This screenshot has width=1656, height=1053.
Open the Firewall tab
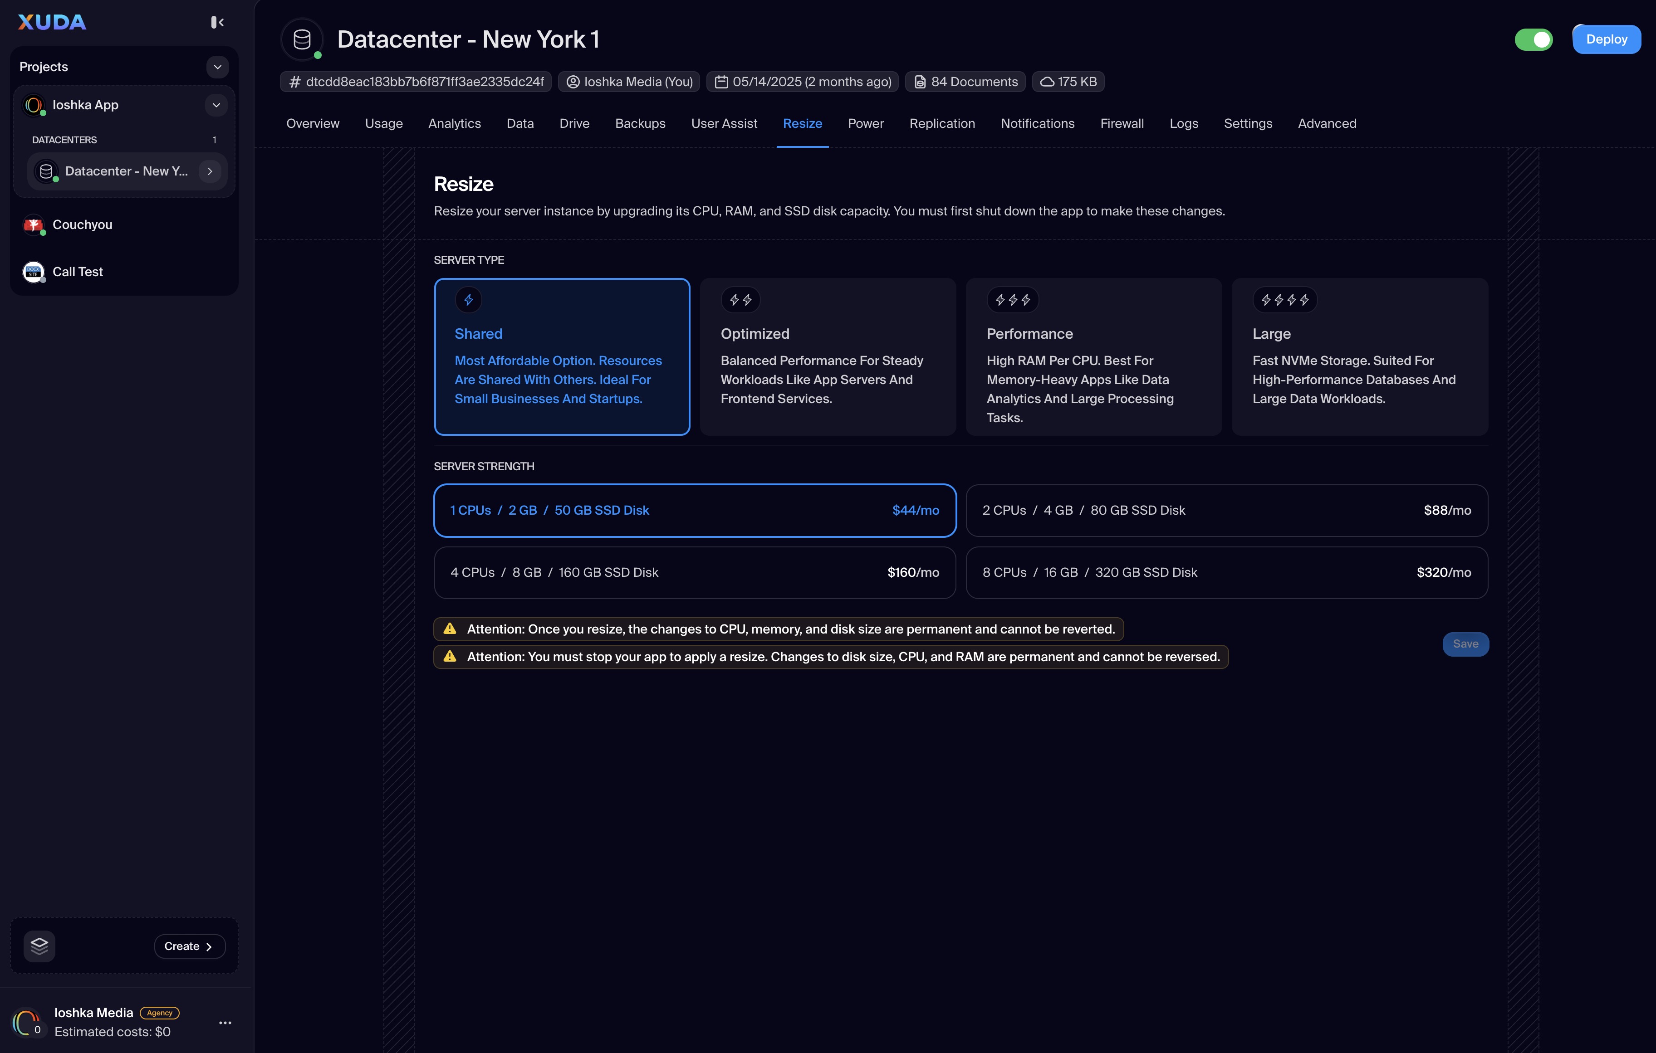(x=1122, y=124)
